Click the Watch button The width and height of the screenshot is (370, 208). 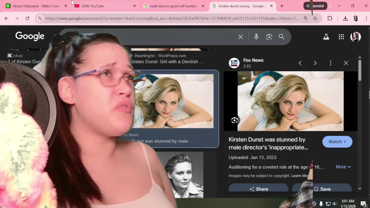pos(337,142)
